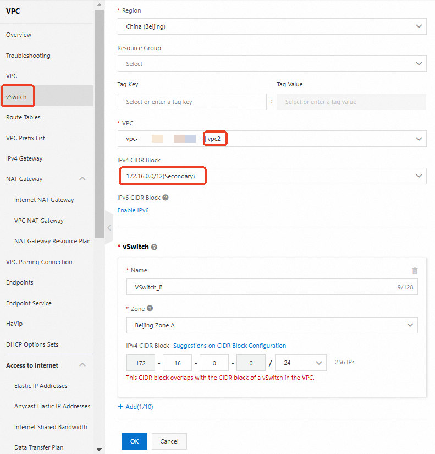Screen dimensions: 435x454
Task: Open Data Transfer Plan in the sidebar
Action: (x=39, y=447)
